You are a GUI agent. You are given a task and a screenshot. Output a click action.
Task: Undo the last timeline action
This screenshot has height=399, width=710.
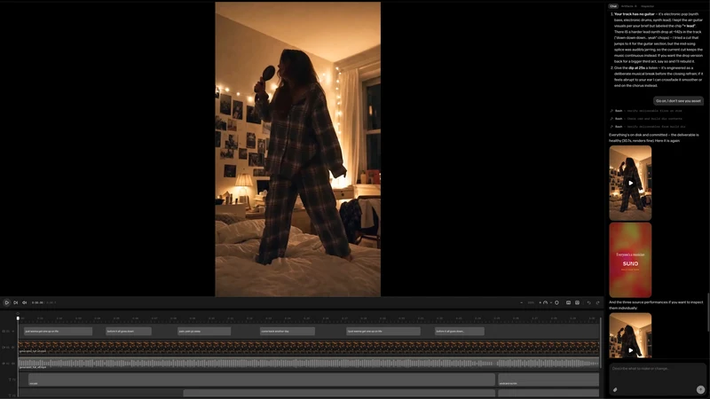click(x=588, y=302)
